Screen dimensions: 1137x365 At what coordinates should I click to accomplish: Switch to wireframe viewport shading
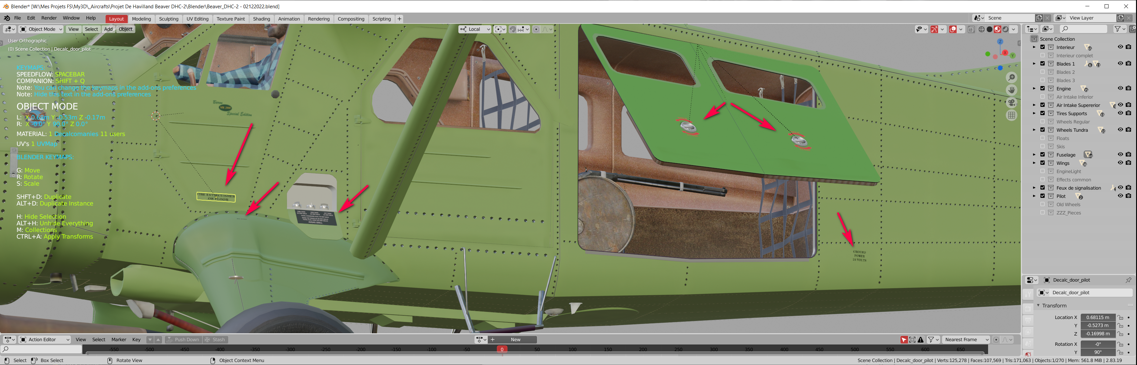(x=981, y=29)
